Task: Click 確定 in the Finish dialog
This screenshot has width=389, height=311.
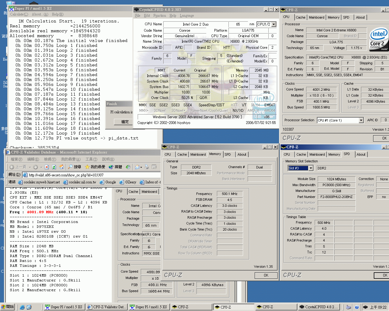Action: 125,122
